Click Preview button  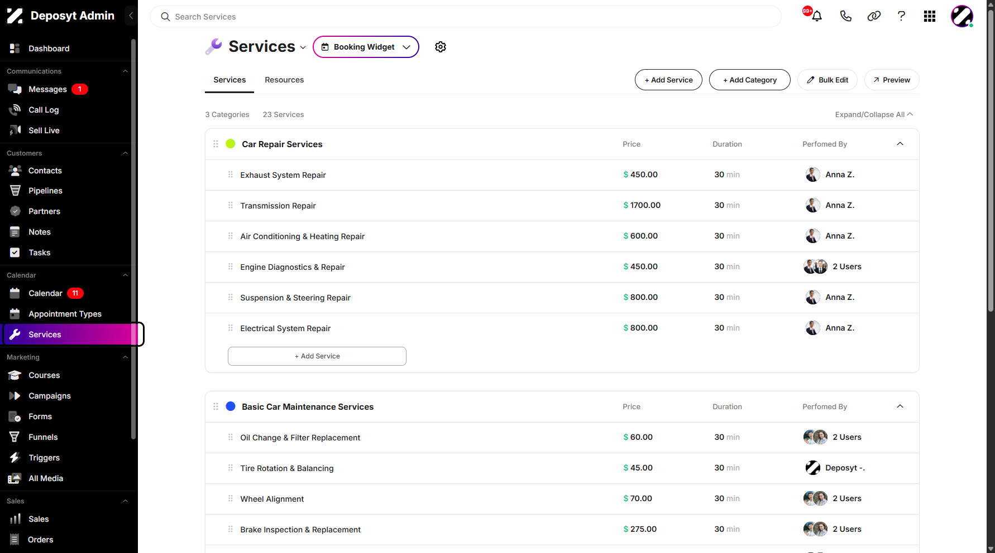coord(892,80)
